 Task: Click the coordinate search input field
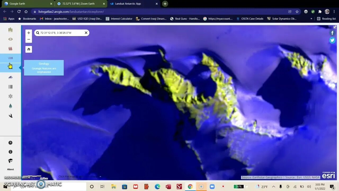tap(61, 33)
